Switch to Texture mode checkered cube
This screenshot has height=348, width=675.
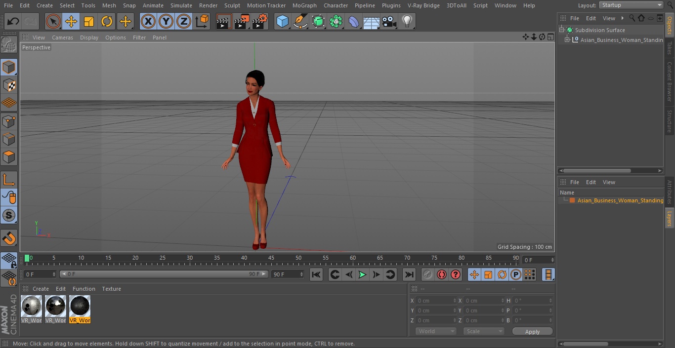point(9,85)
